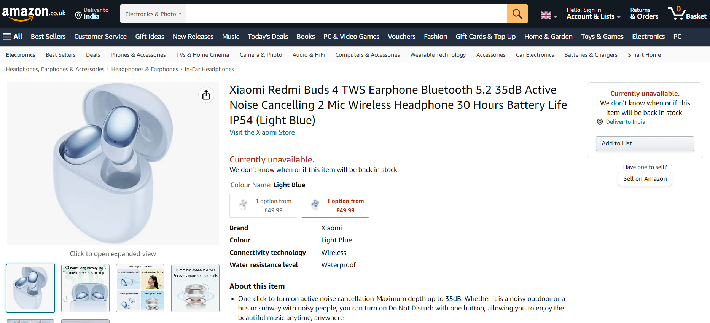Click the orange search magnifier button
Screen dimensions: 710x323
[517, 14]
